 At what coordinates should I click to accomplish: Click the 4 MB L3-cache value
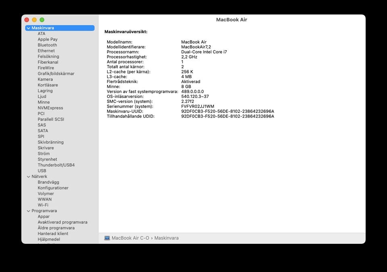point(186,77)
